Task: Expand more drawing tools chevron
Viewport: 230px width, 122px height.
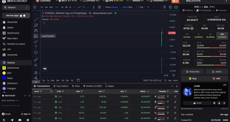Action: 36,82
